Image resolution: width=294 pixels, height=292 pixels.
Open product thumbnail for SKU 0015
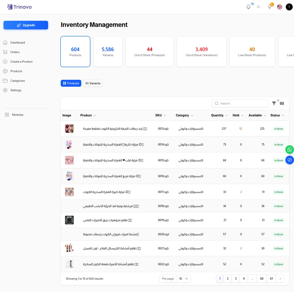pyautogui.click(x=69, y=160)
